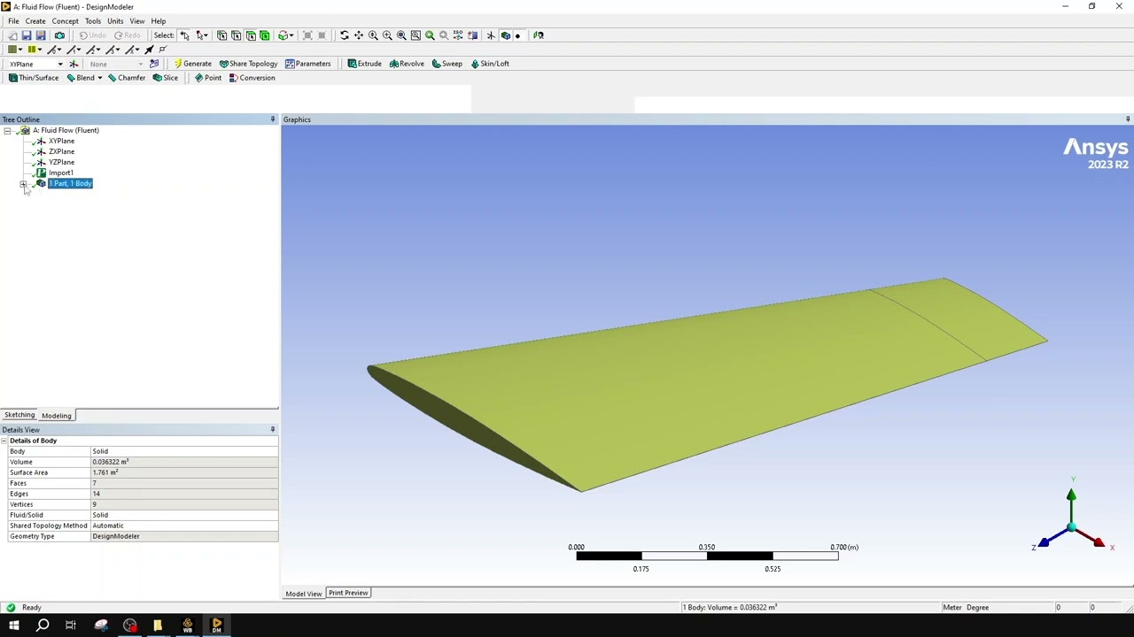Click the Save project icon
The width and height of the screenshot is (1134, 637).
pyautogui.click(x=26, y=35)
